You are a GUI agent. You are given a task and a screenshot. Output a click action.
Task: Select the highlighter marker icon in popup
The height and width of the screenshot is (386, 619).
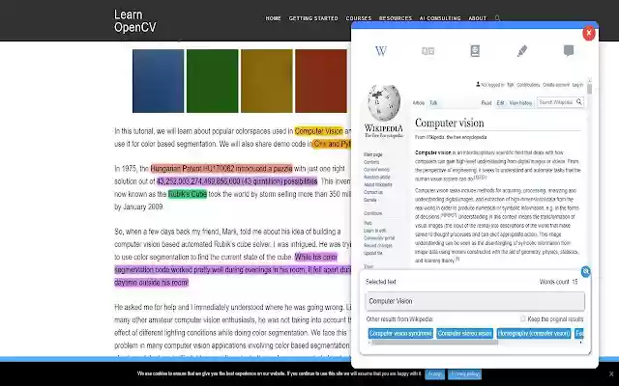click(x=522, y=51)
